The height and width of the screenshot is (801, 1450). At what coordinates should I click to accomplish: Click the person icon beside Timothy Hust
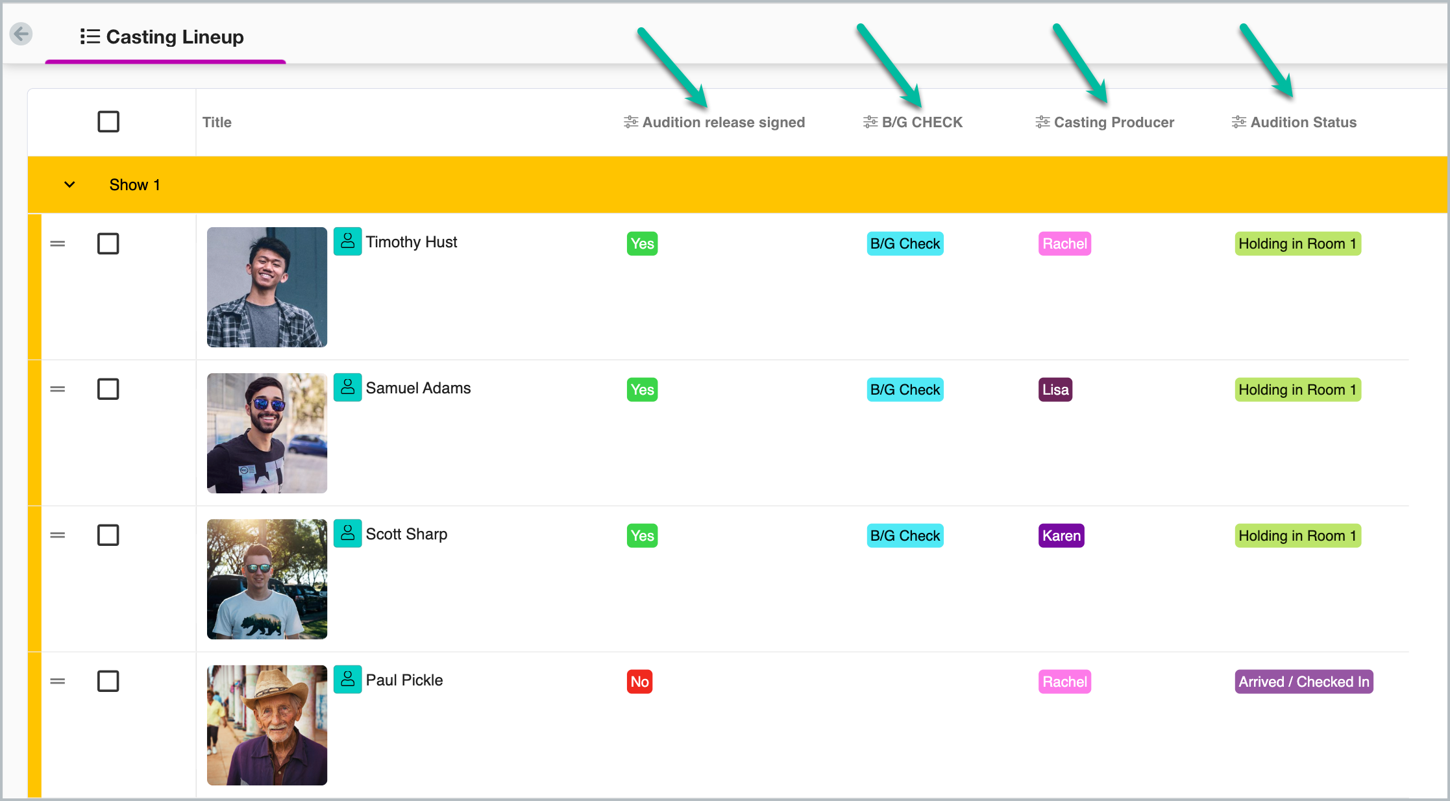coord(348,241)
